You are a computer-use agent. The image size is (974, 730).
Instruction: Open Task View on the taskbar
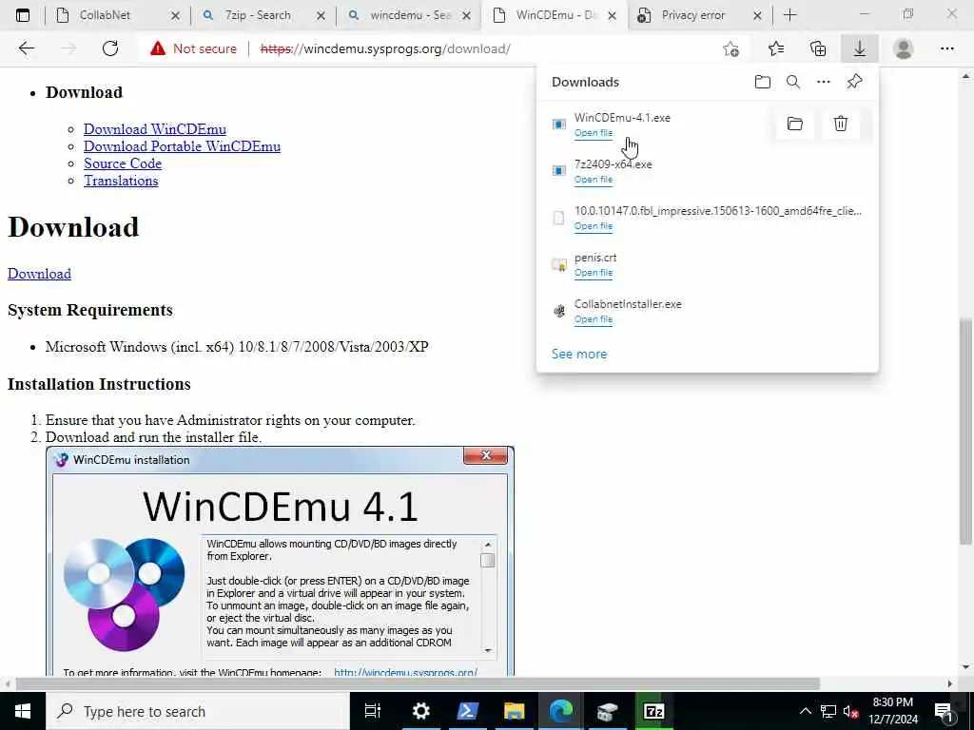click(x=373, y=711)
